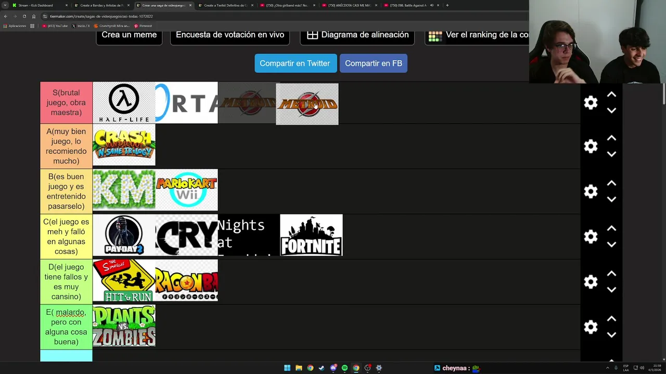Mute the 098. Battle Against tab audio
This screenshot has width=666, height=374.
[x=431, y=5]
